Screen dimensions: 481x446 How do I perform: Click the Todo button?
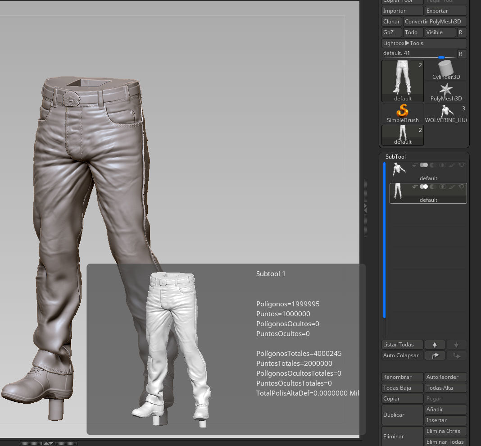pos(413,32)
